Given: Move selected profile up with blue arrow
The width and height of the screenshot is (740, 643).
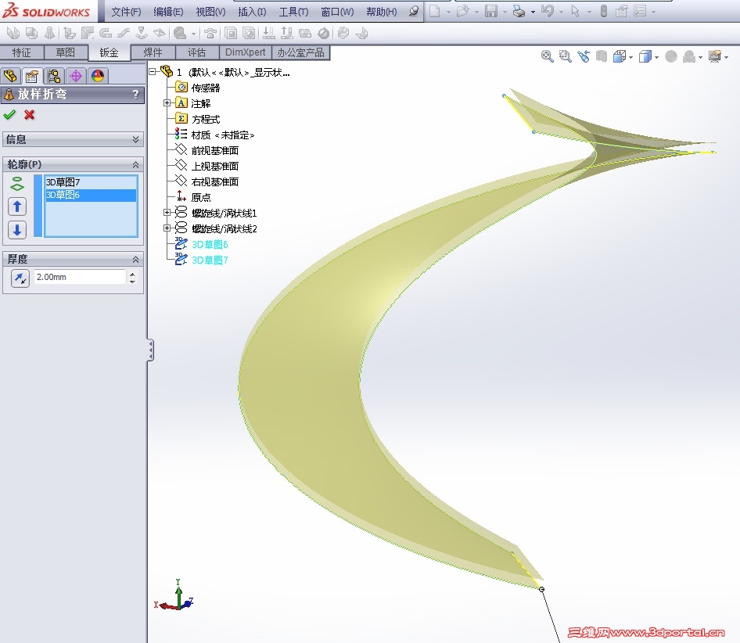Looking at the screenshot, I should (17, 207).
